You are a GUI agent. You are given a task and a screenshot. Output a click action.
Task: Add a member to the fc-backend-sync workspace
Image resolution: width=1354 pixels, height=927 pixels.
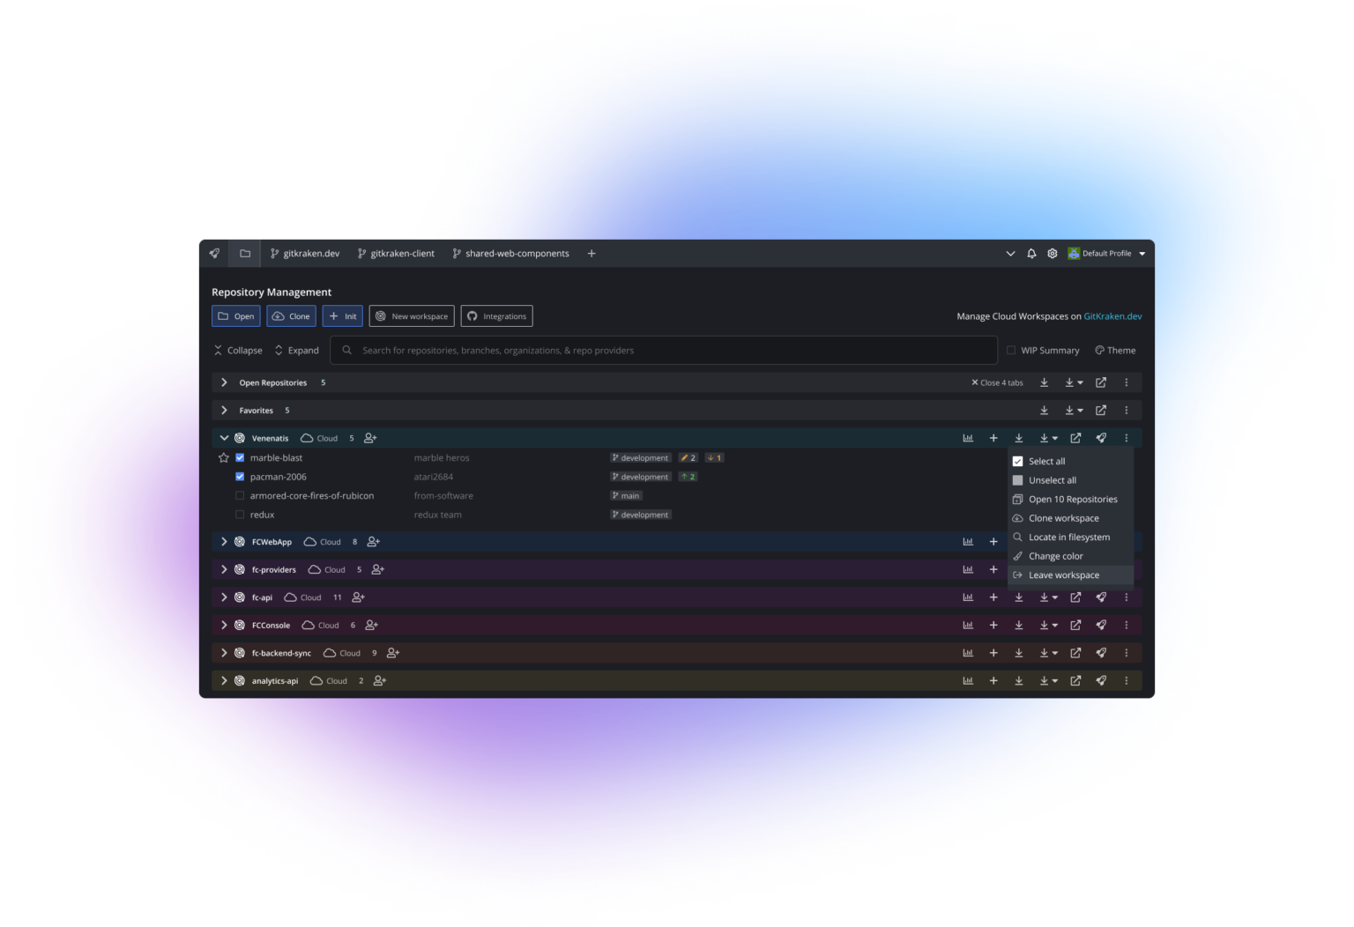point(393,653)
